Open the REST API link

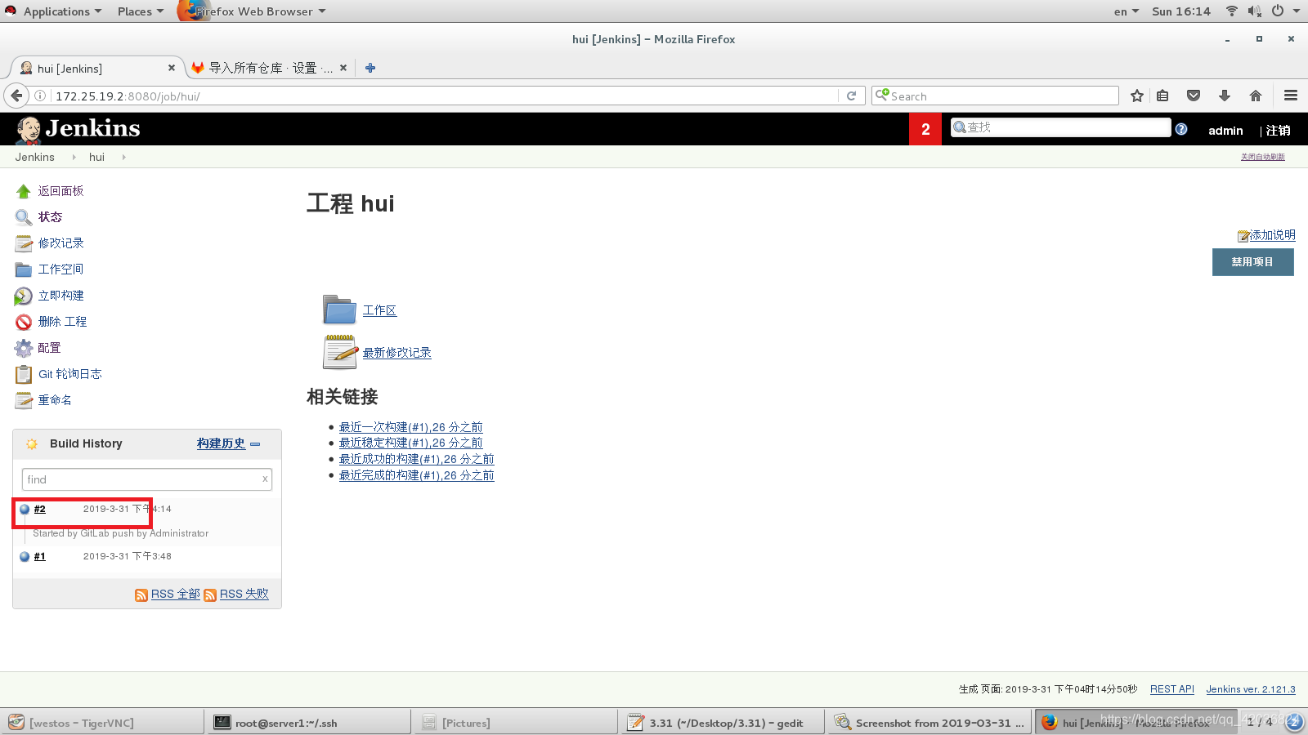point(1171,689)
